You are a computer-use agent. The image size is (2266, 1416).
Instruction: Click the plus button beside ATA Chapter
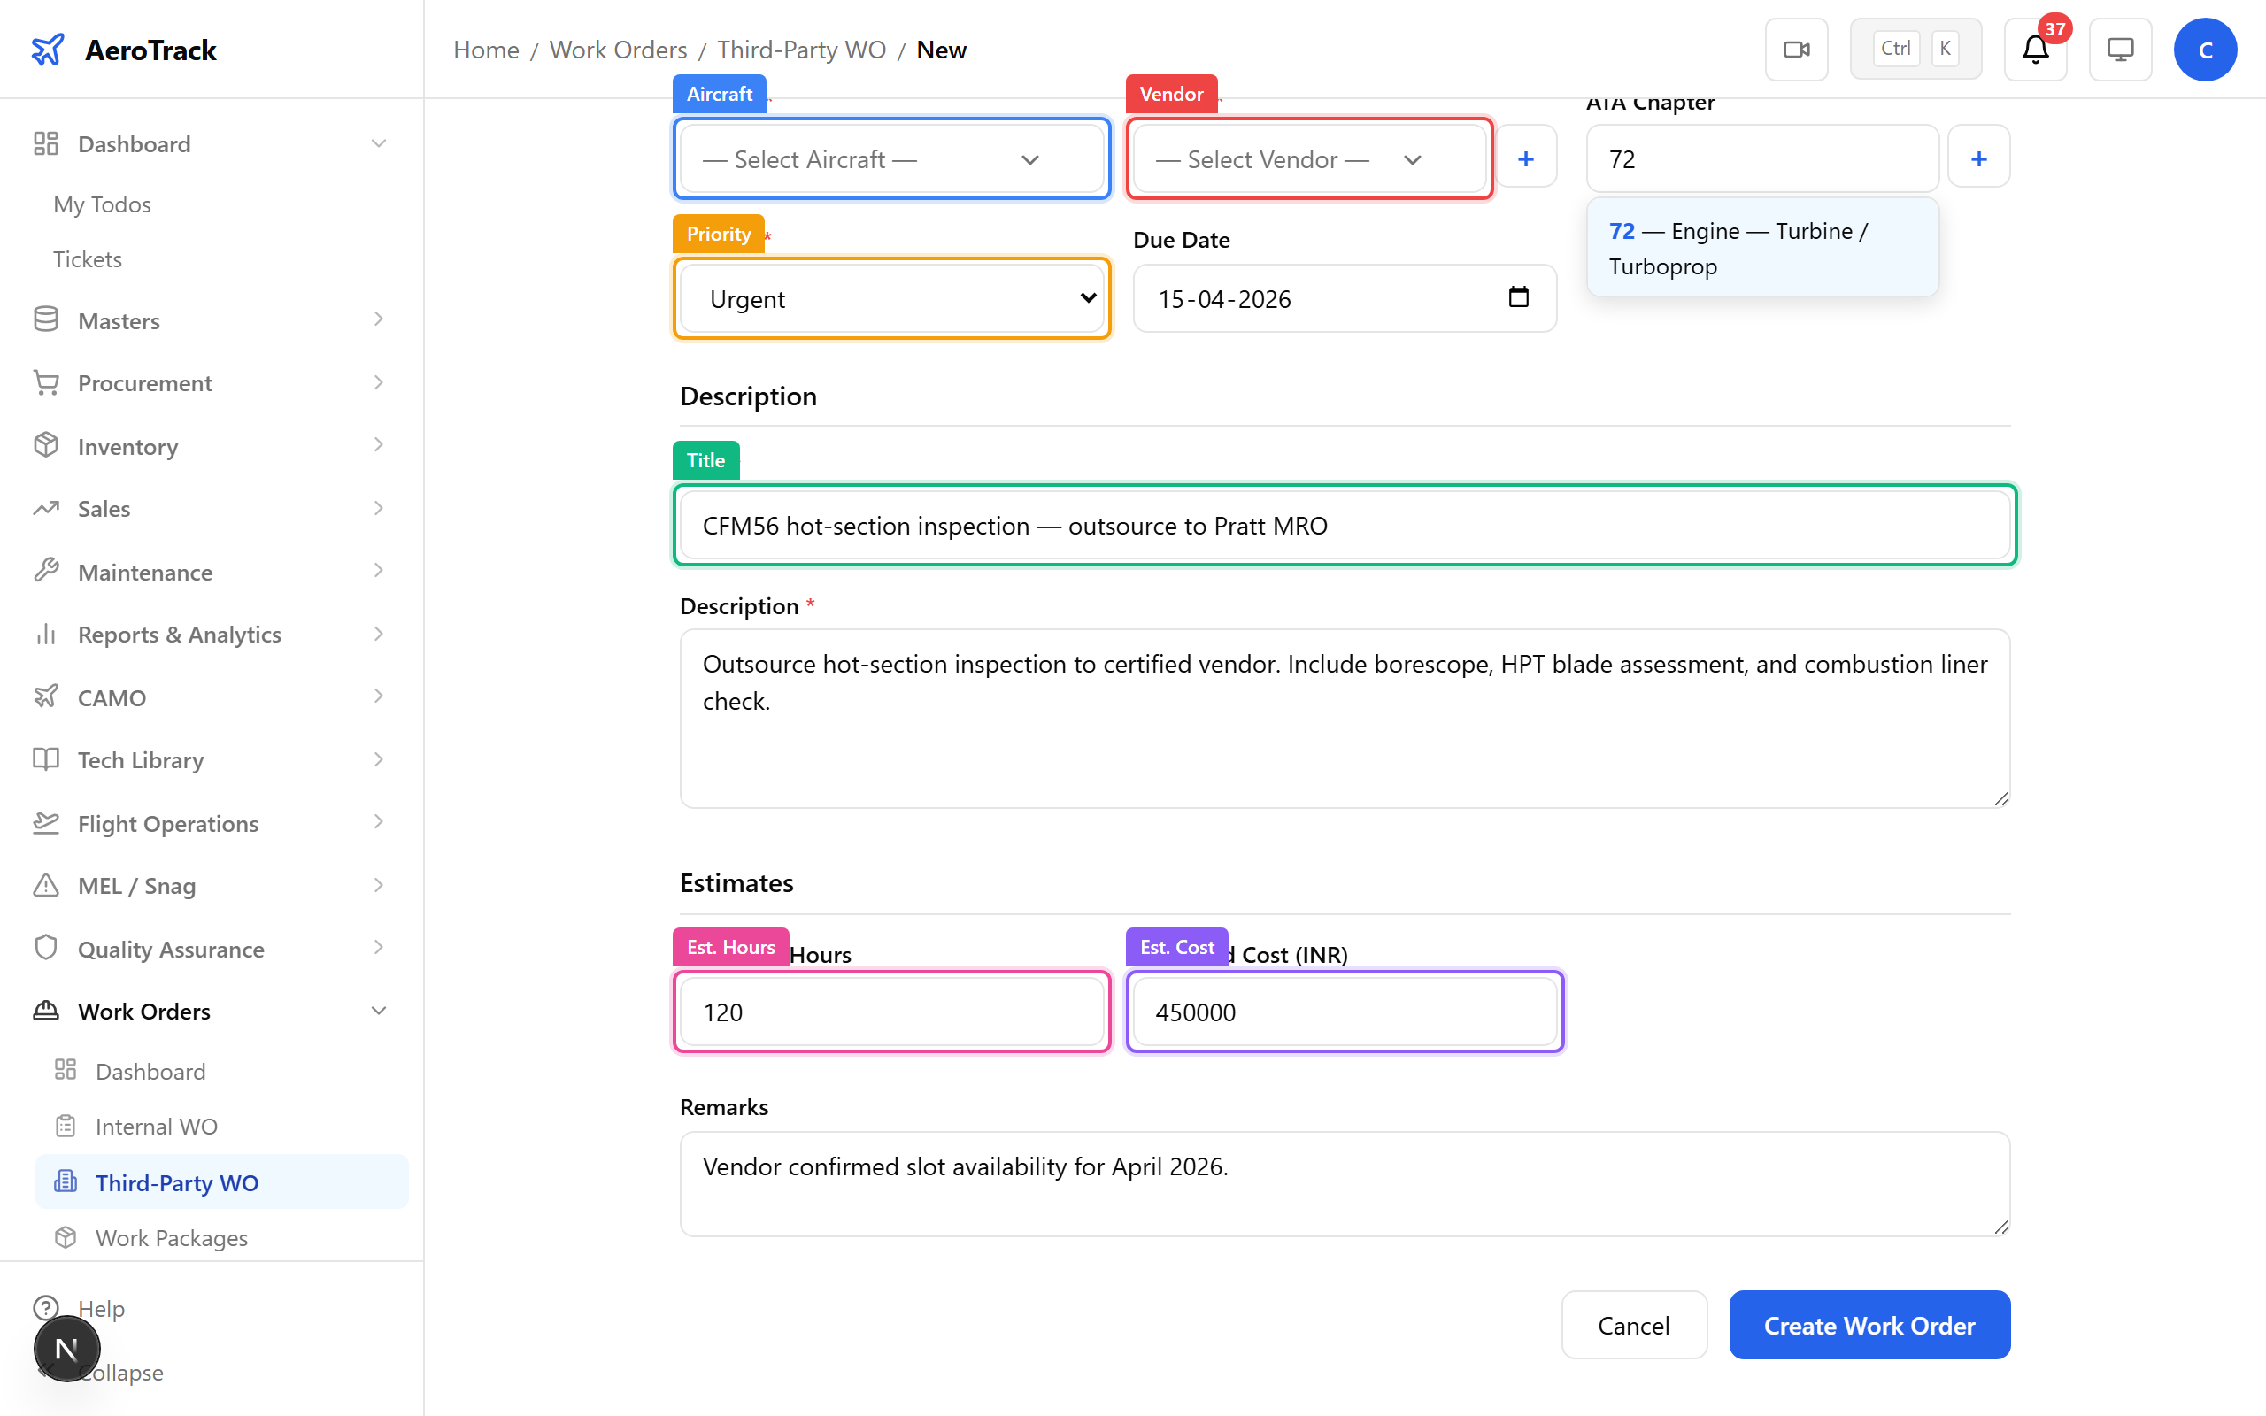click(x=1978, y=158)
